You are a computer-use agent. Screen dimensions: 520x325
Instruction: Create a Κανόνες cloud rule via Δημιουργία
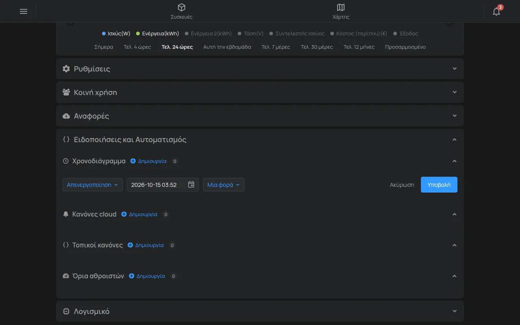(139, 214)
